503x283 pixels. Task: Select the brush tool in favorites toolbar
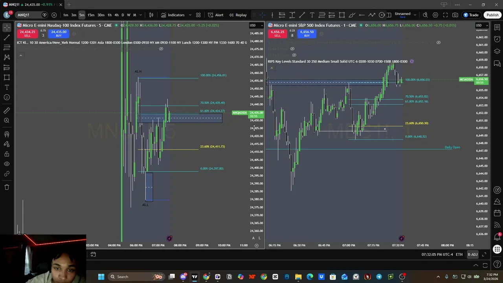(352, 15)
